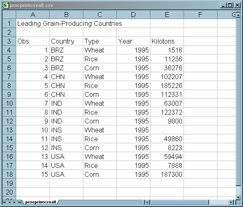Close the procprintcsvall.csv window

[x=237, y=5]
